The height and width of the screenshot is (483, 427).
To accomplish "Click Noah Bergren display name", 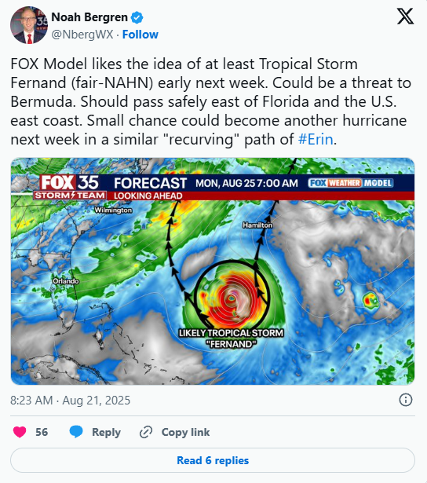I will pos(89,17).
